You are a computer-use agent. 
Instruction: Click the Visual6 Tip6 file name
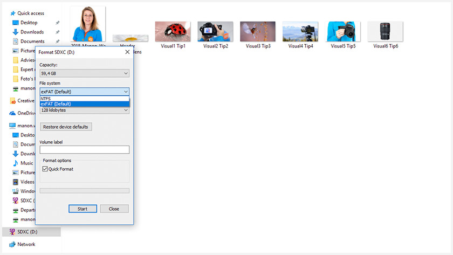386,46
